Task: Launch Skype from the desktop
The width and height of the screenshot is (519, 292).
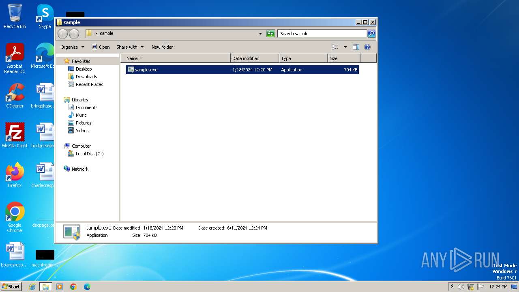Action: [45, 16]
